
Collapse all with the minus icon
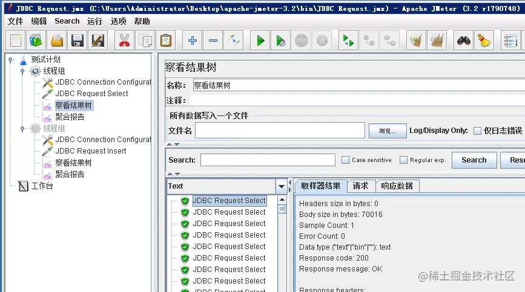coord(213,41)
